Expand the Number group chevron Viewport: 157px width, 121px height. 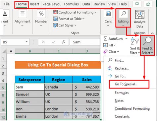point(41,26)
